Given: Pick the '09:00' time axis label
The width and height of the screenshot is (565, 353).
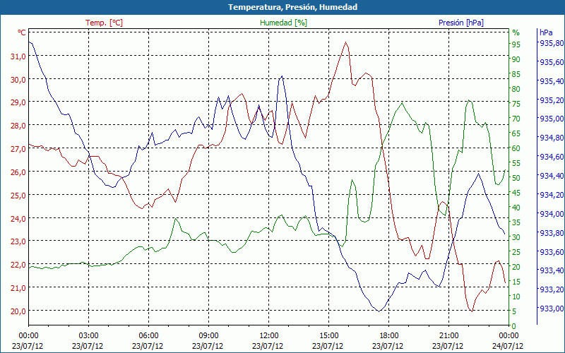Looking at the screenshot, I should (x=208, y=336).
